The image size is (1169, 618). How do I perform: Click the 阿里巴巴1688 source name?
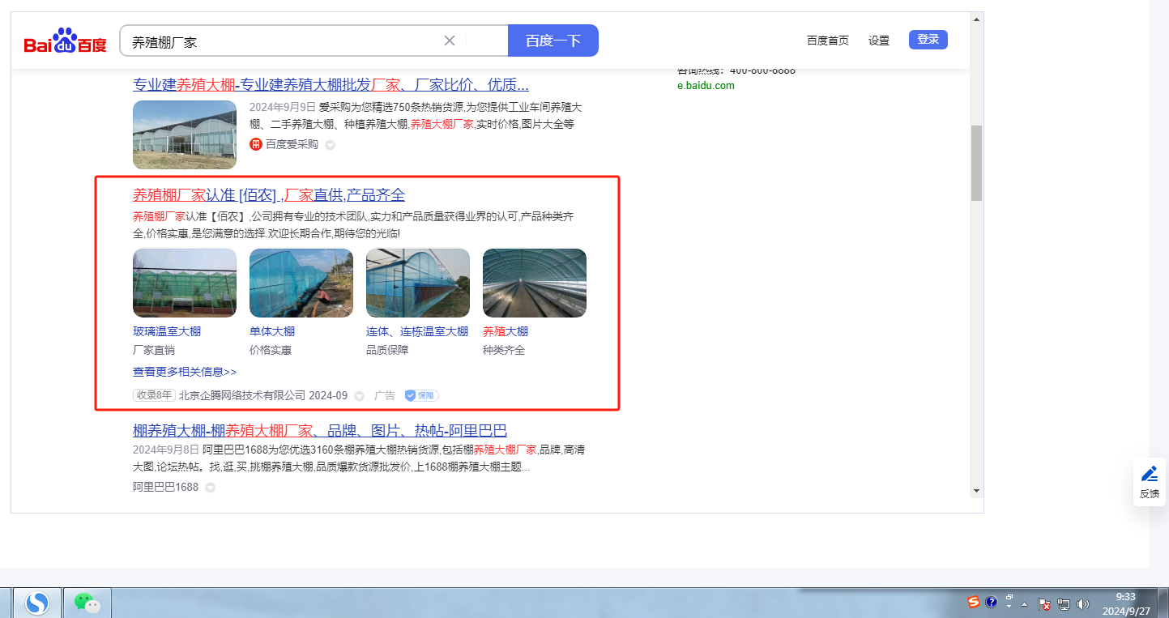coord(165,488)
